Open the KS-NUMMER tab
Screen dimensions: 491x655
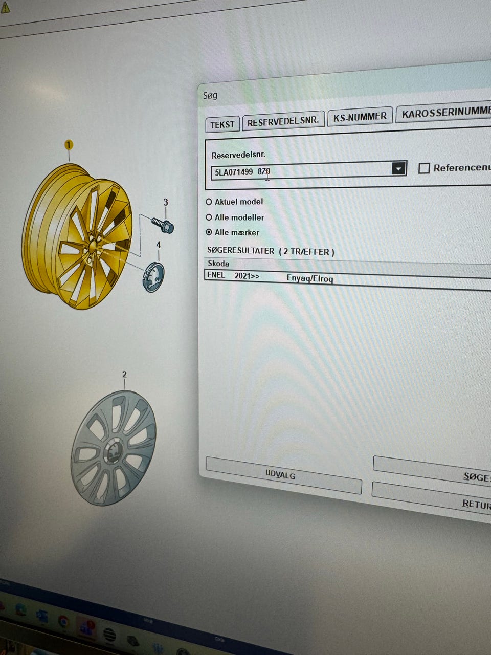pyautogui.click(x=360, y=117)
